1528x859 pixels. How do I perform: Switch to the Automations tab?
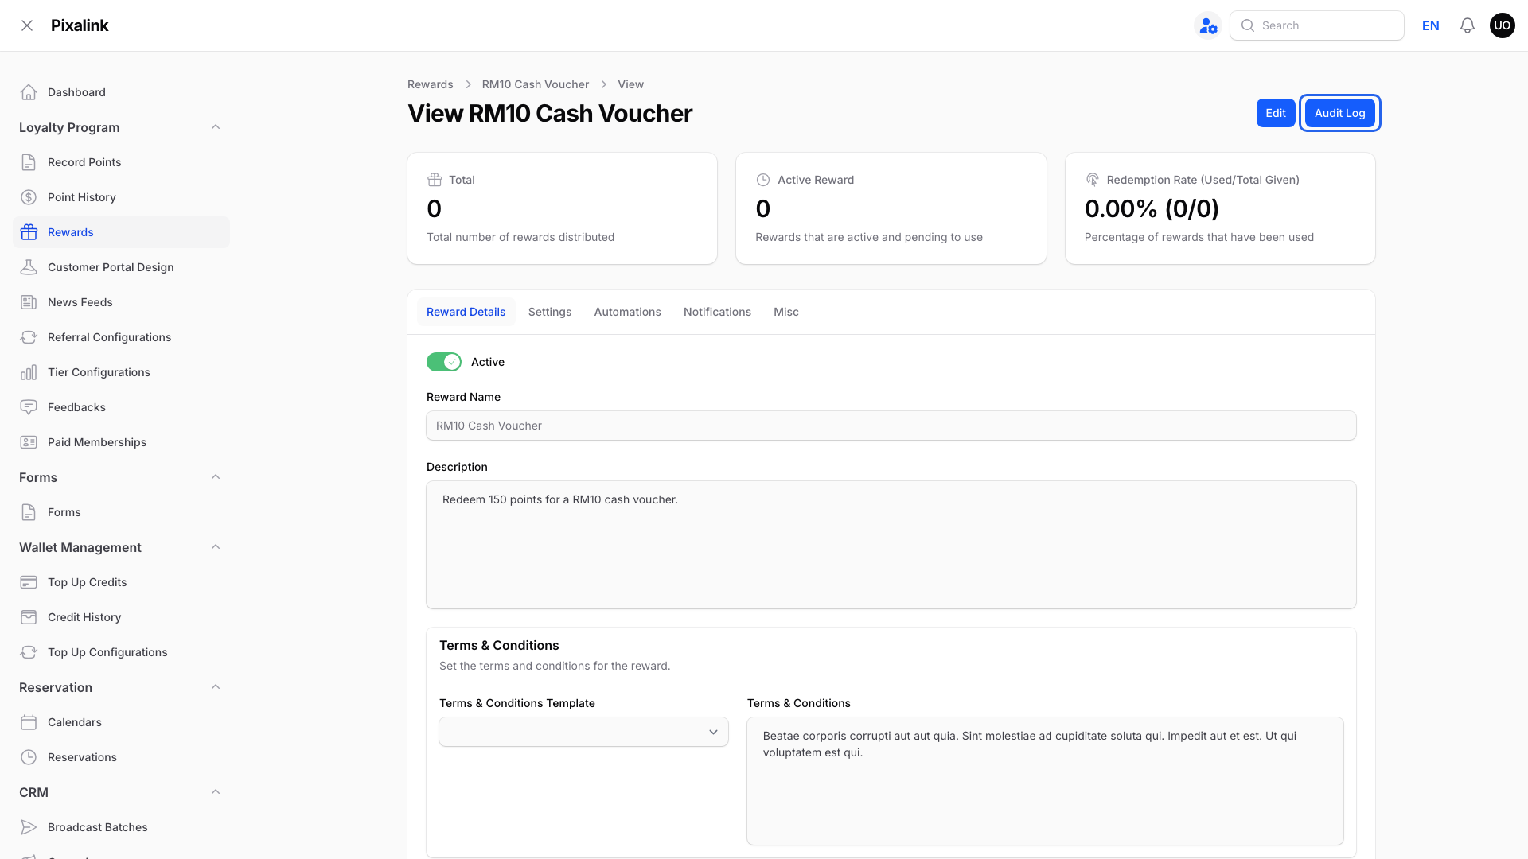point(627,312)
